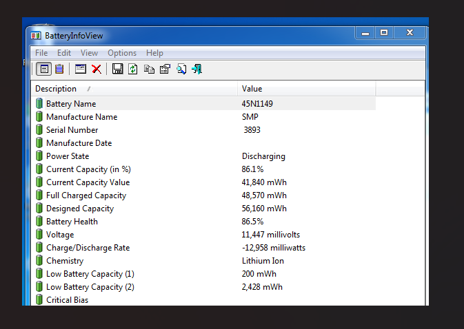464x329 pixels.
Task: Click the 48,570 mWh value
Action: click(264, 195)
